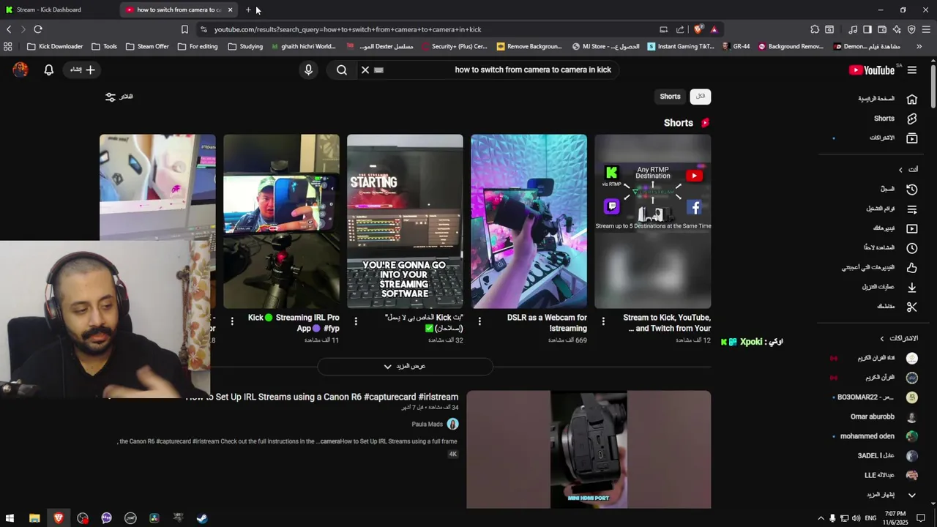The height and width of the screenshot is (527, 937).
Task: Open the 'Steam Offer' bookmark folder
Action: (147, 46)
